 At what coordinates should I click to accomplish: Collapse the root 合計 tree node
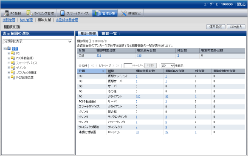click(x=5, y=48)
